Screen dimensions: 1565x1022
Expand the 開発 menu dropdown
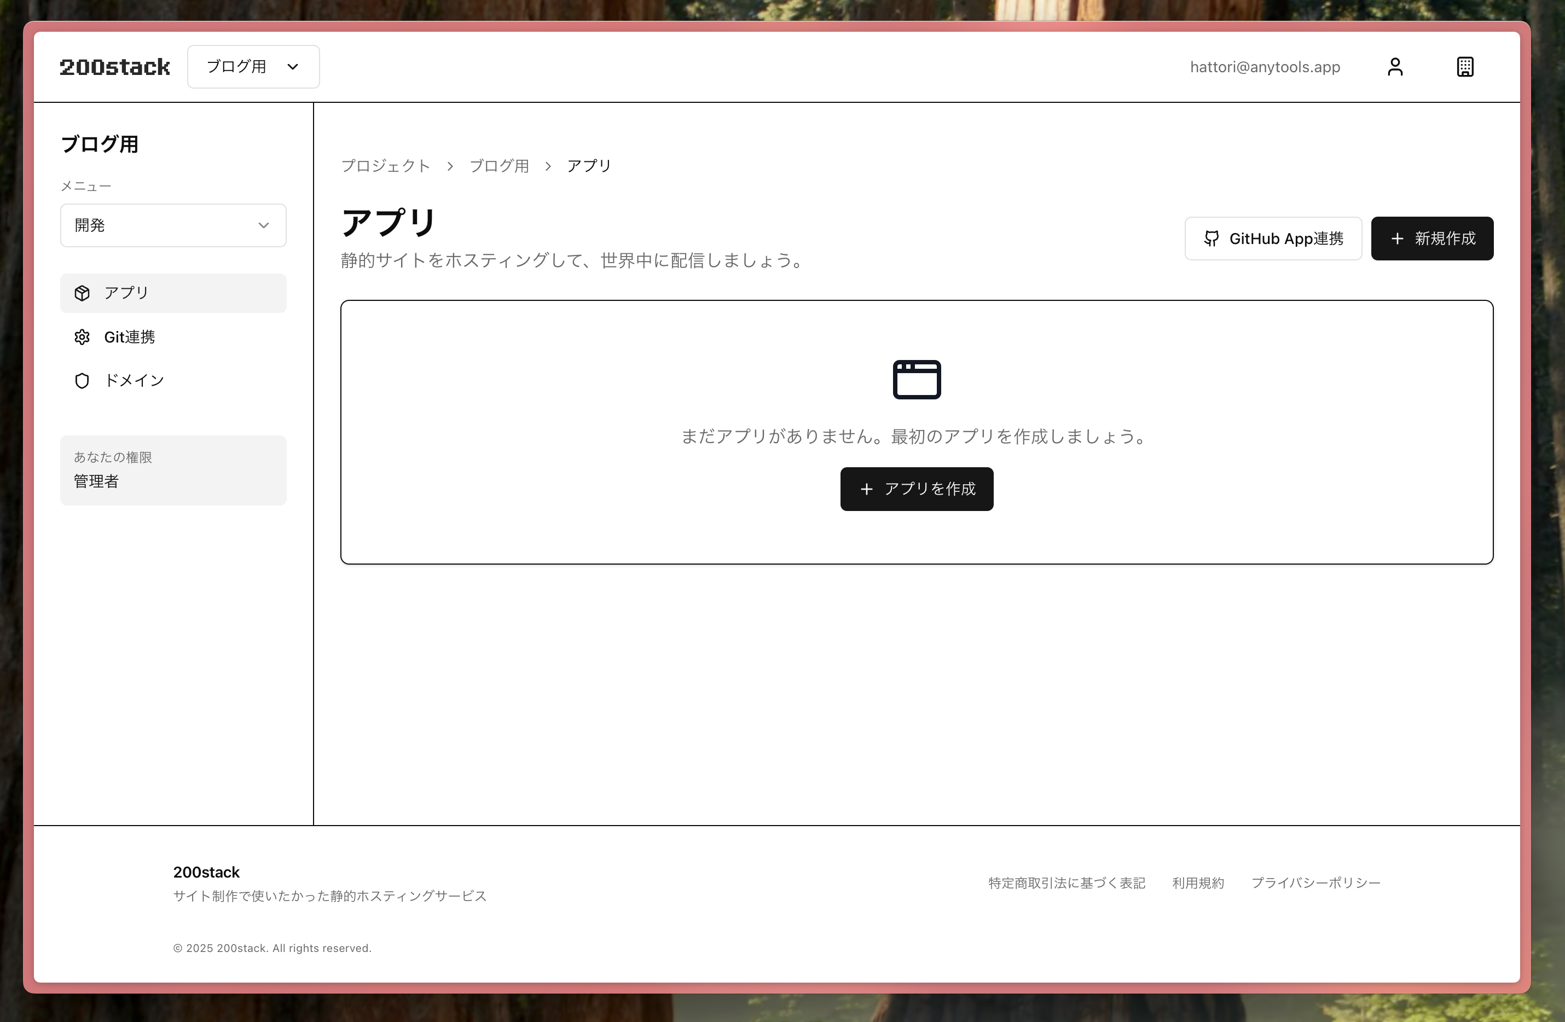(173, 225)
